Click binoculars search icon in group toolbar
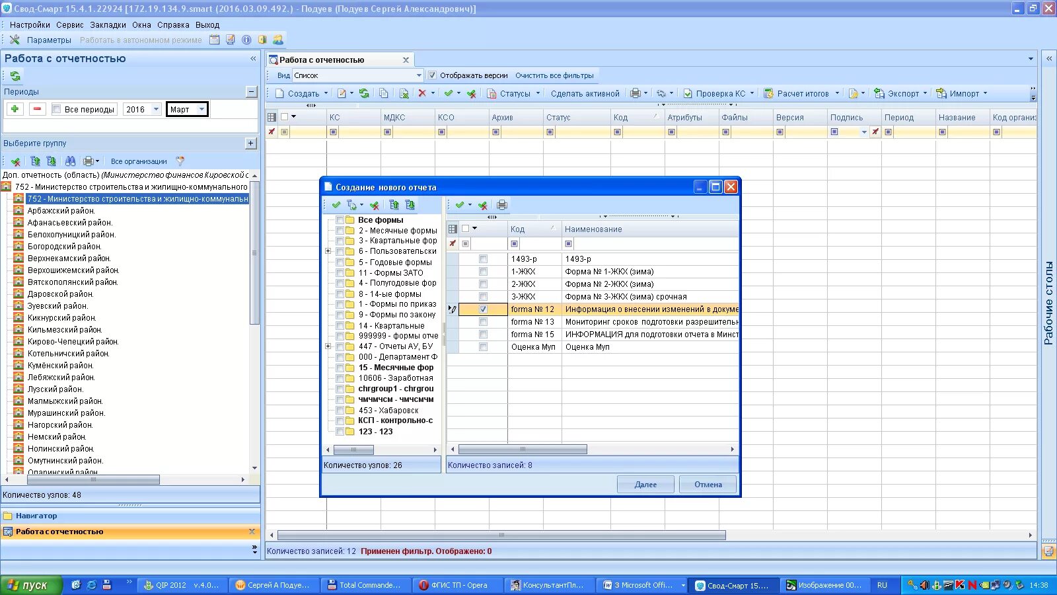This screenshot has height=595, width=1057. (70, 161)
